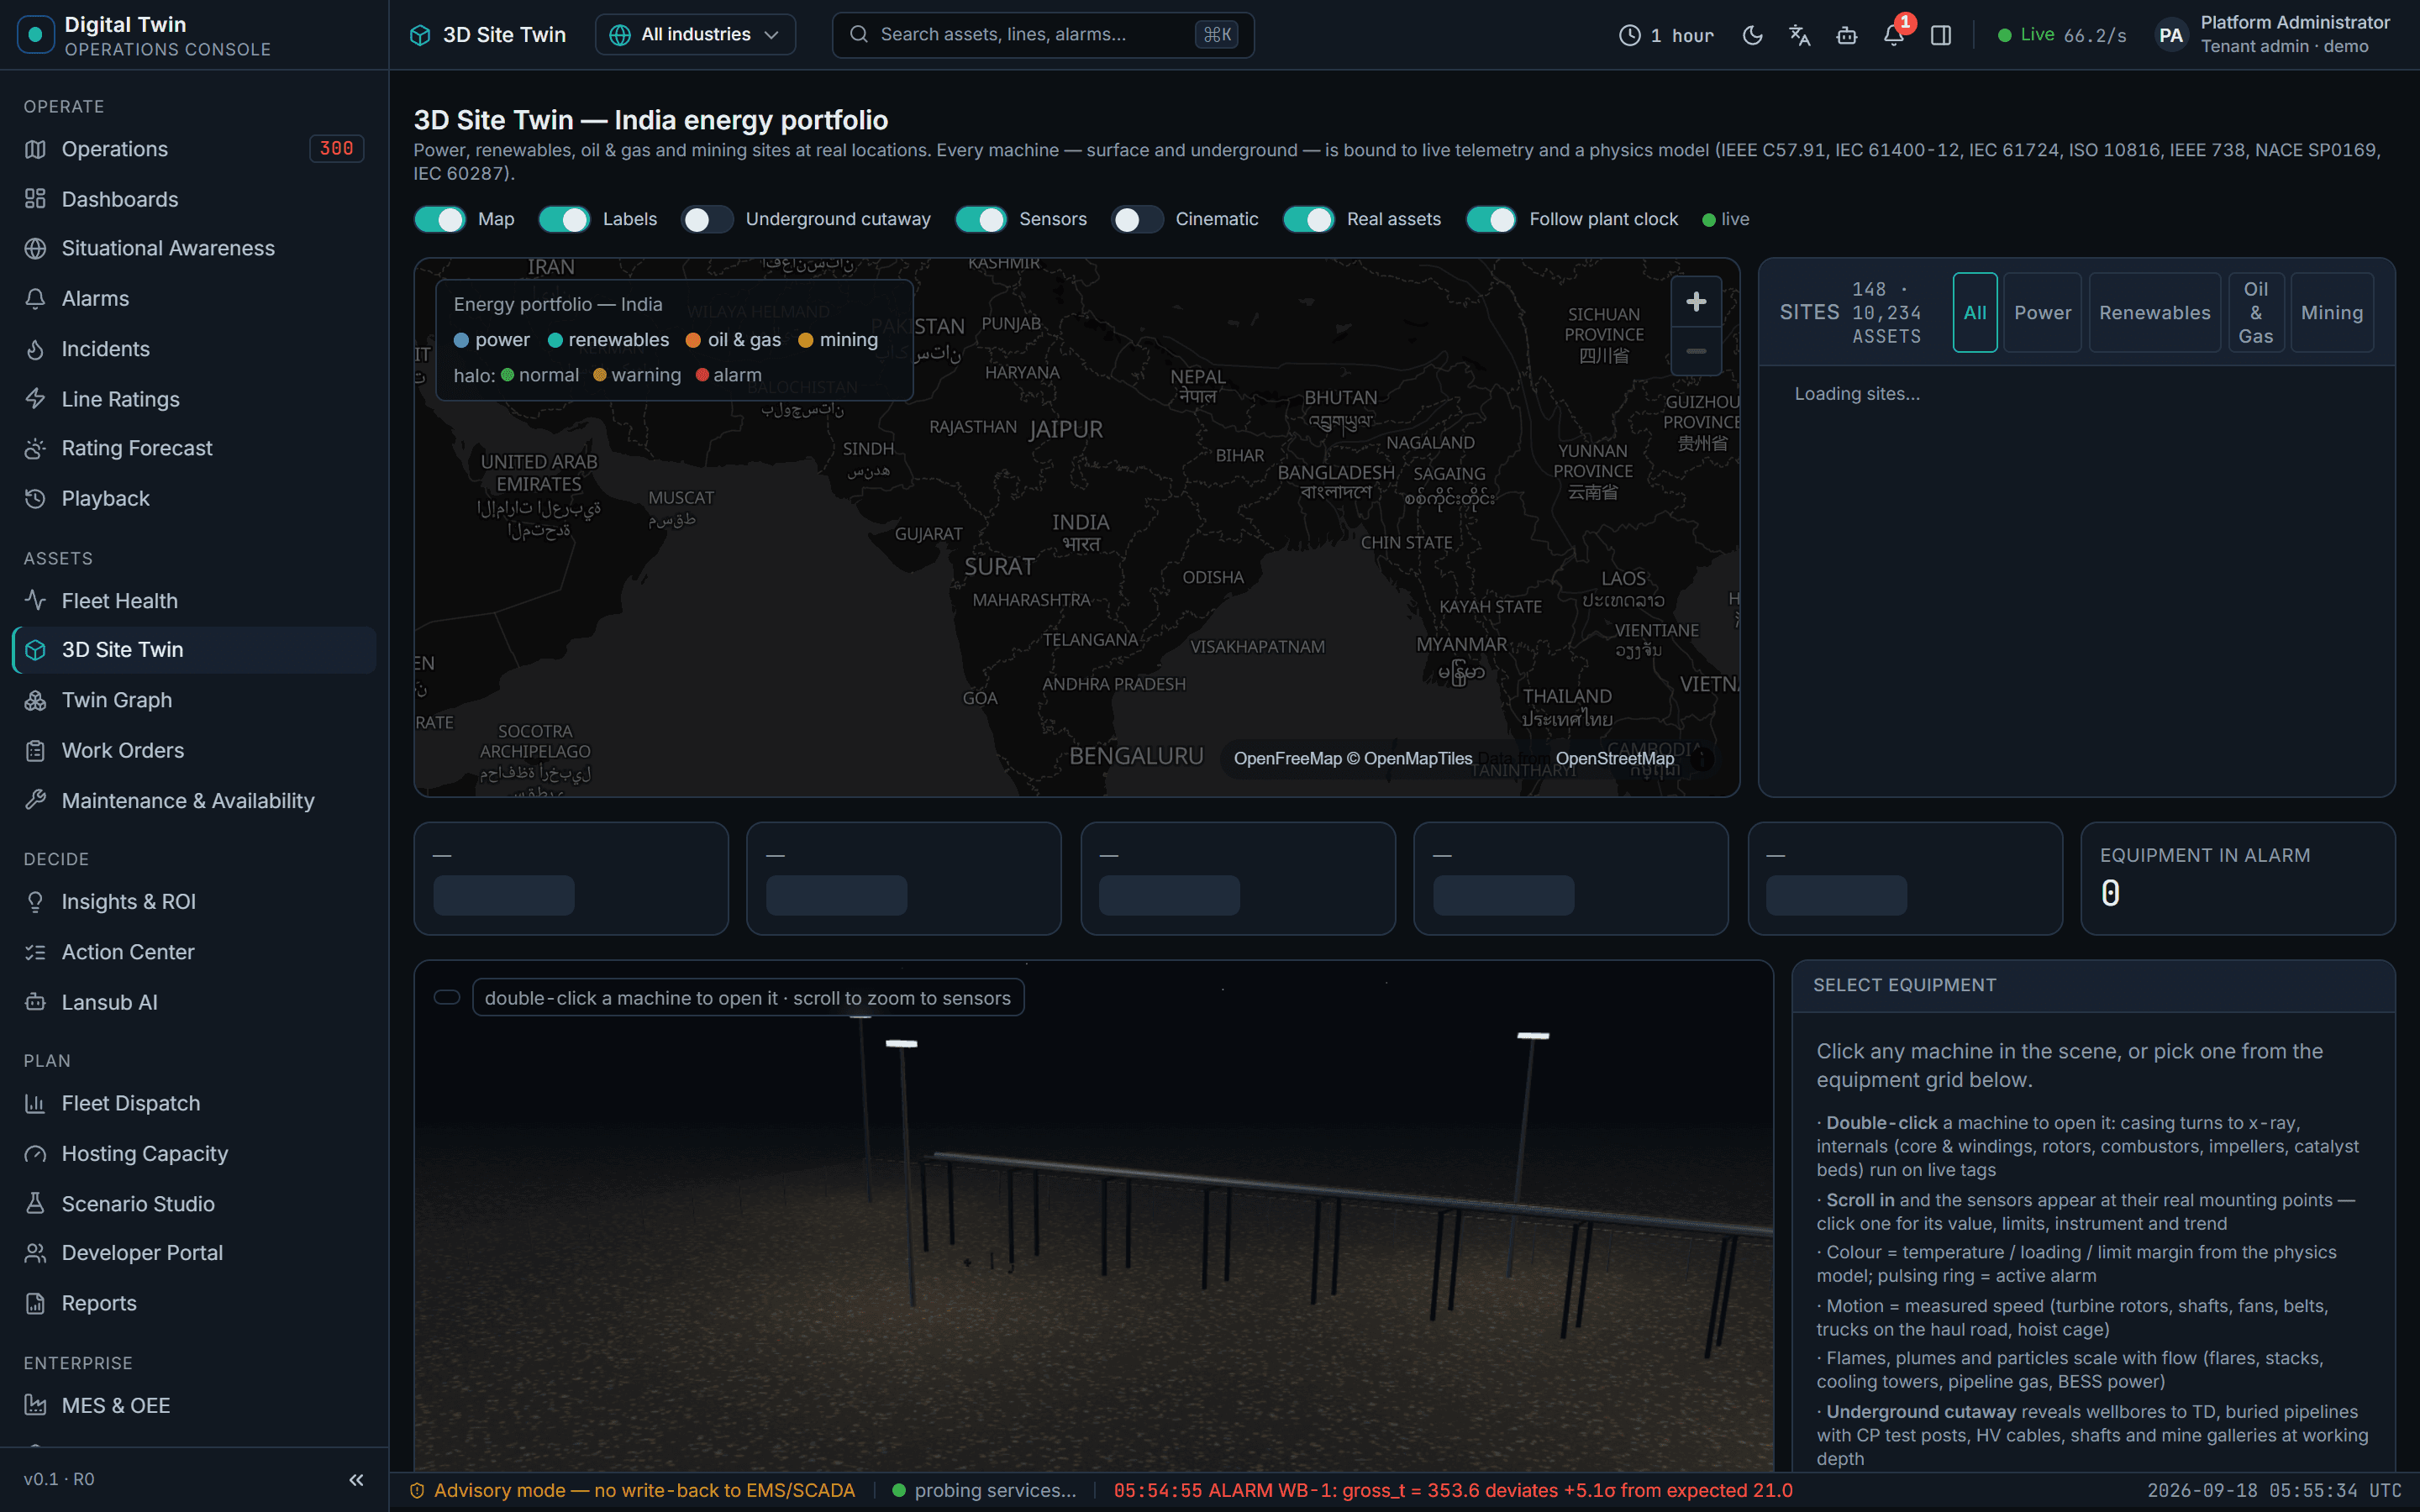Image resolution: width=2420 pixels, height=1512 pixels.
Task: Open Line Ratings lightning icon
Action: click(36, 399)
